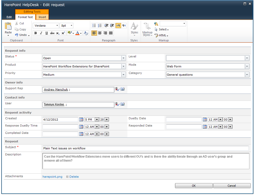Open the Category dropdown list

click(x=247, y=75)
